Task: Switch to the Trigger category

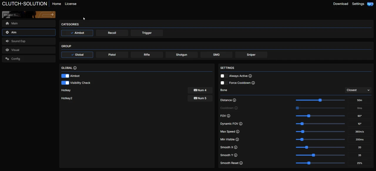Action: pos(147,33)
